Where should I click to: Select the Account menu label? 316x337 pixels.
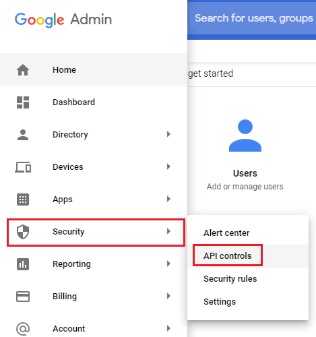pyautogui.click(x=69, y=329)
